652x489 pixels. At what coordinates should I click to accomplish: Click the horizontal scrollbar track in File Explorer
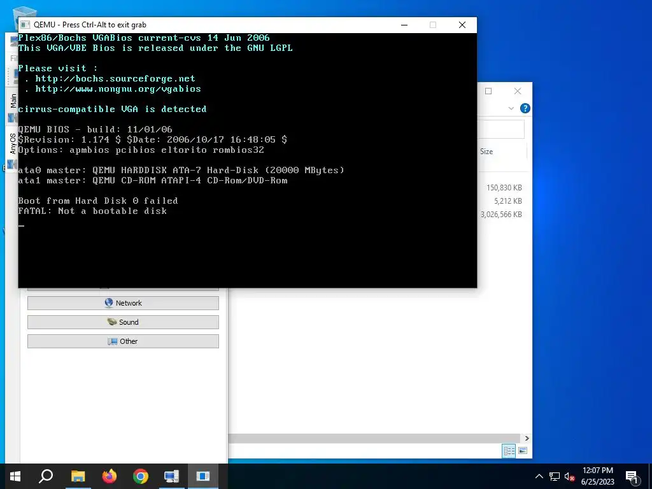click(374, 438)
